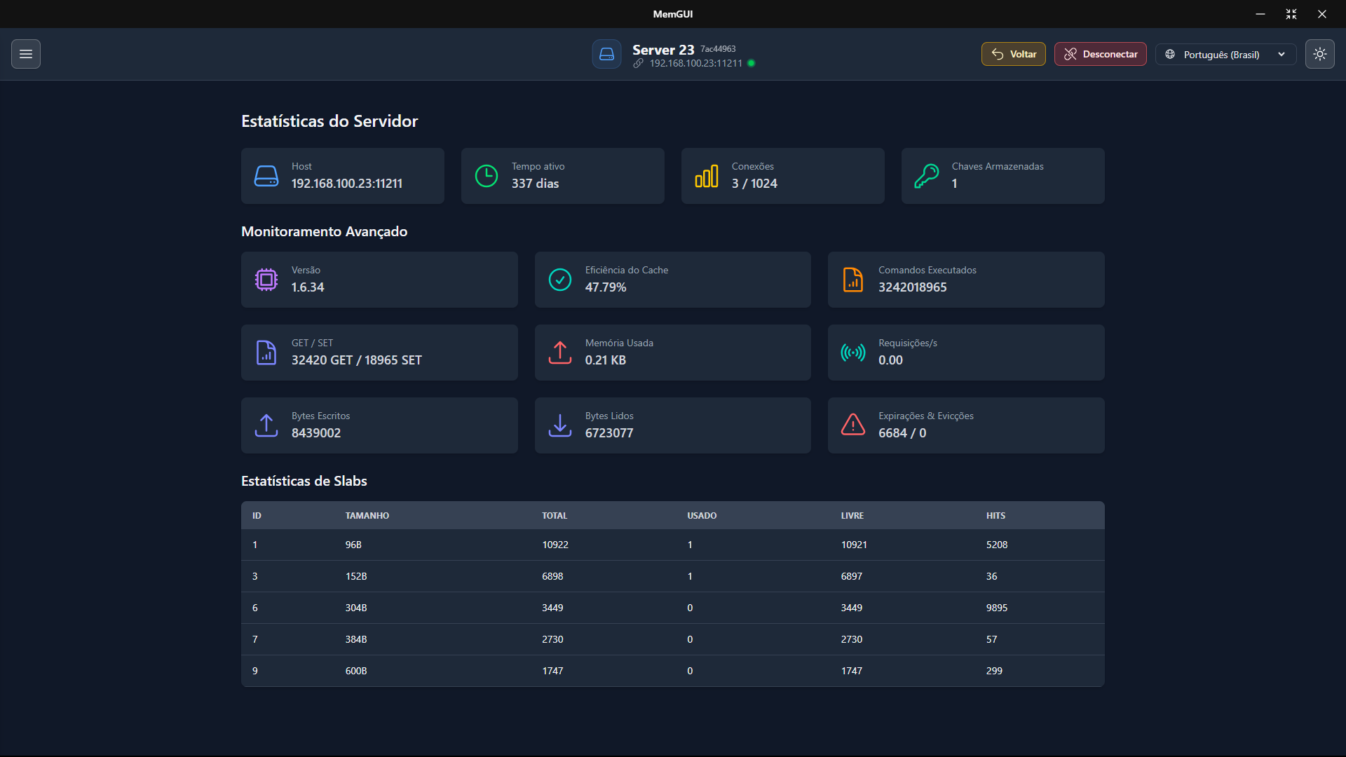Open the language selection dropdown

point(1225,54)
